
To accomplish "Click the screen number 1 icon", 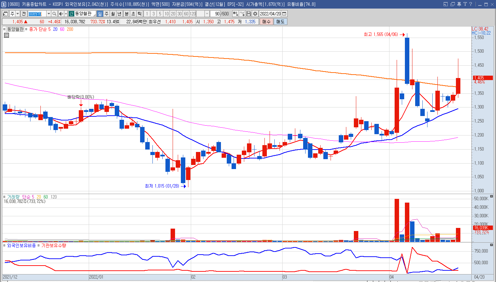I will [x=3, y=4].
